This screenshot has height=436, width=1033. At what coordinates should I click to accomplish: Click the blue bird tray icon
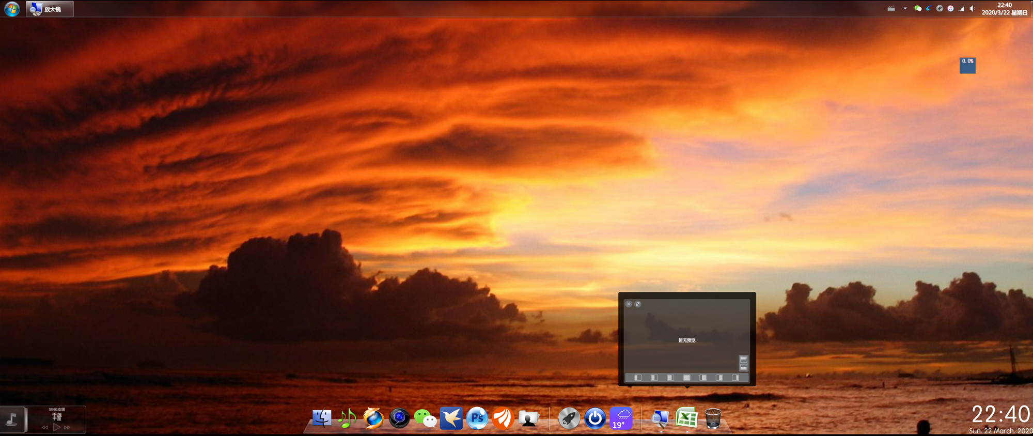point(928,9)
